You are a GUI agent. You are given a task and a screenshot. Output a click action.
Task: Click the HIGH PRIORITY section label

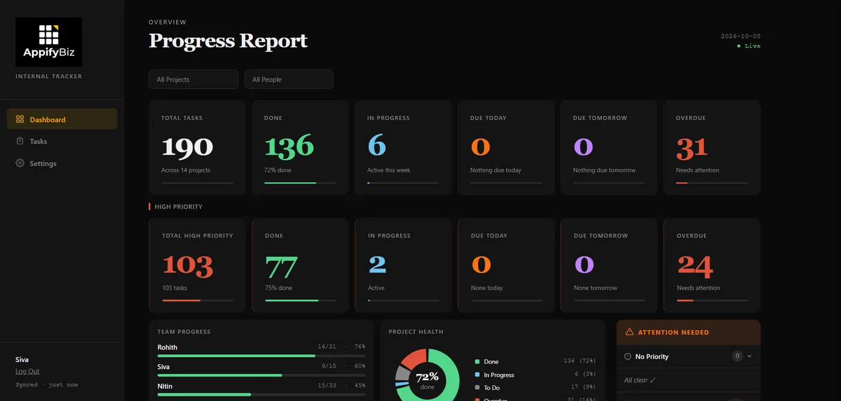click(x=178, y=207)
